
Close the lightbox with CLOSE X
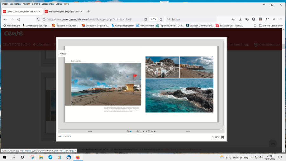[x=218, y=137]
